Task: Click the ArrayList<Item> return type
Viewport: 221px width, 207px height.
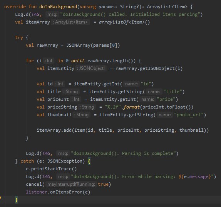Action: click(x=167, y=7)
